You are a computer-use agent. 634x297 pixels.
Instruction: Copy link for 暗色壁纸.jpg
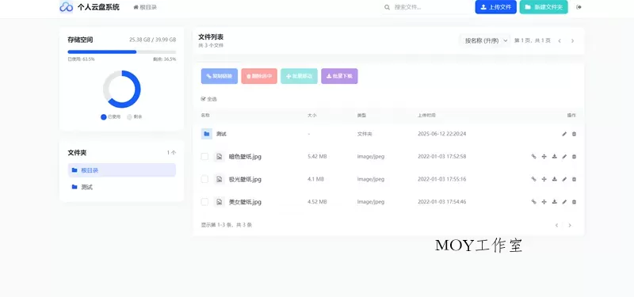tap(533, 156)
